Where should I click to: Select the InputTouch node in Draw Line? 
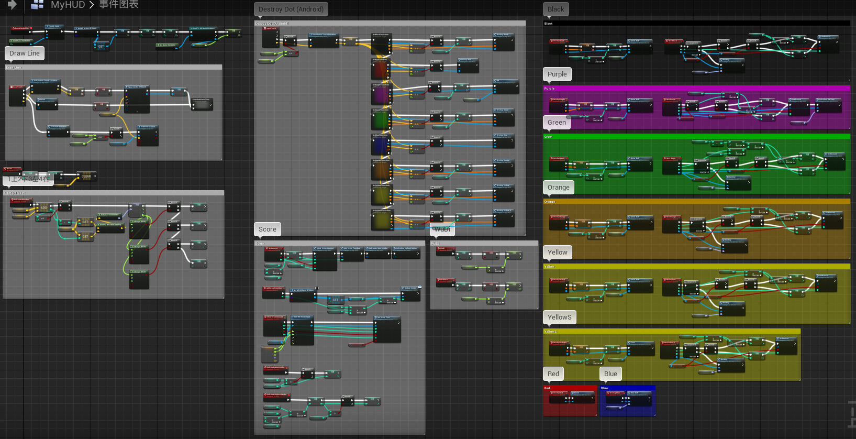[17, 95]
